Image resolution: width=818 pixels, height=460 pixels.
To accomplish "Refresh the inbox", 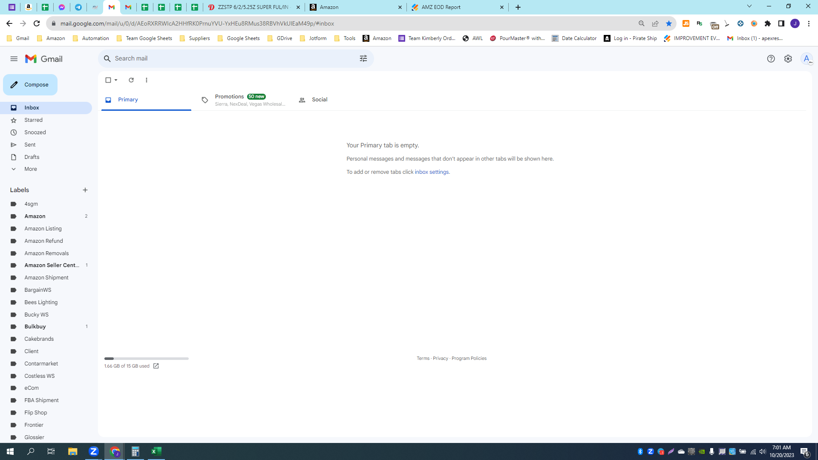I will click(x=131, y=80).
